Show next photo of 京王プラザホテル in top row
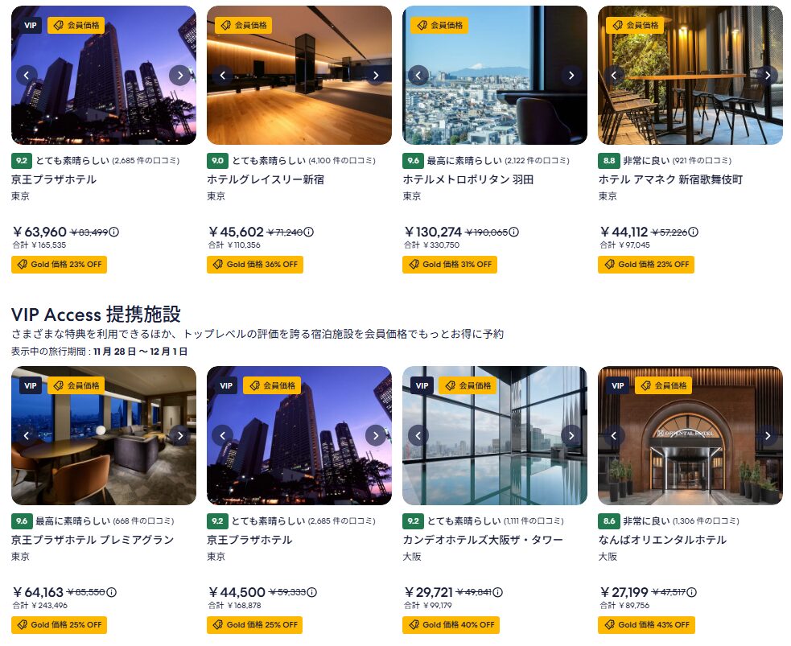The width and height of the screenshot is (791, 646). click(x=179, y=76)
